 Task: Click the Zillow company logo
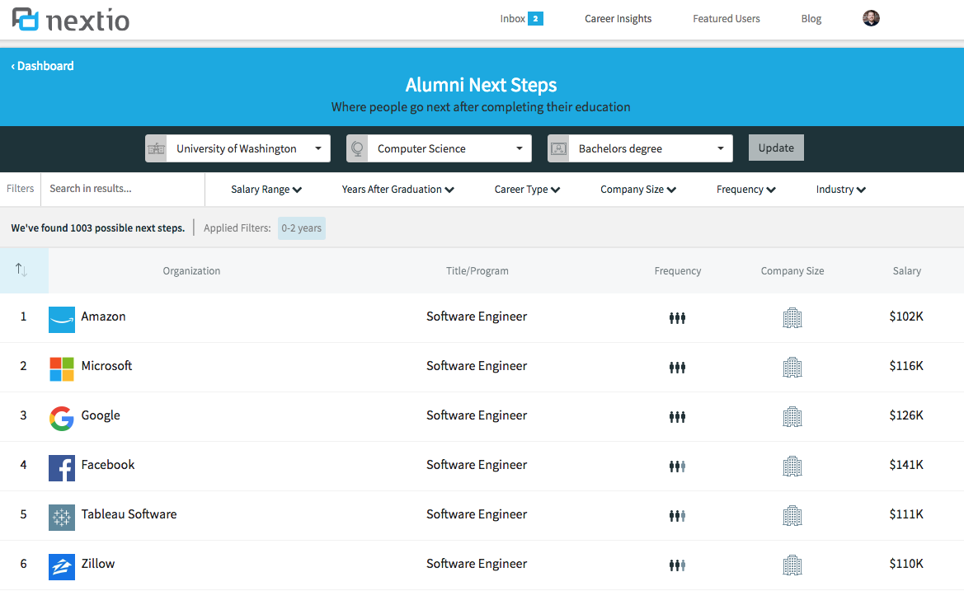click(x=62, y=566)
